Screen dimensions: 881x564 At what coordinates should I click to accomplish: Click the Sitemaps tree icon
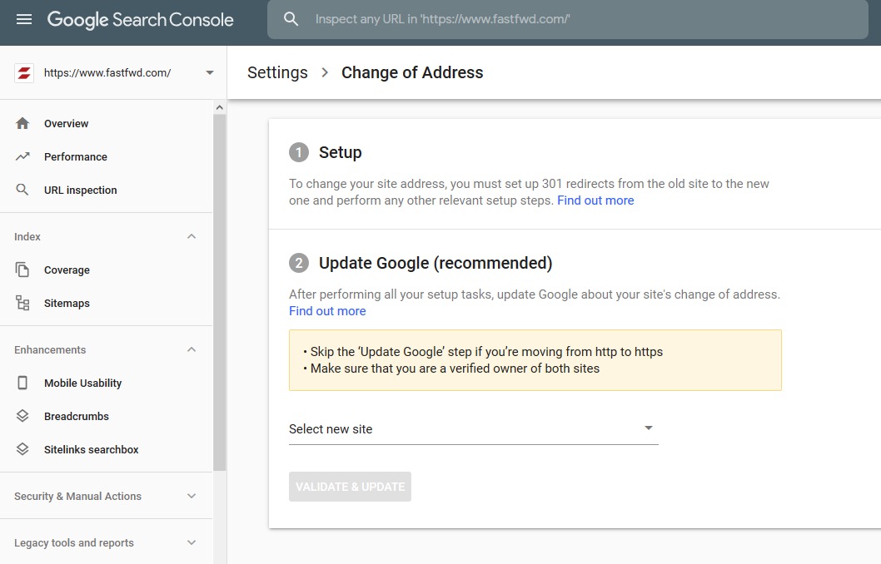(22, 303)
